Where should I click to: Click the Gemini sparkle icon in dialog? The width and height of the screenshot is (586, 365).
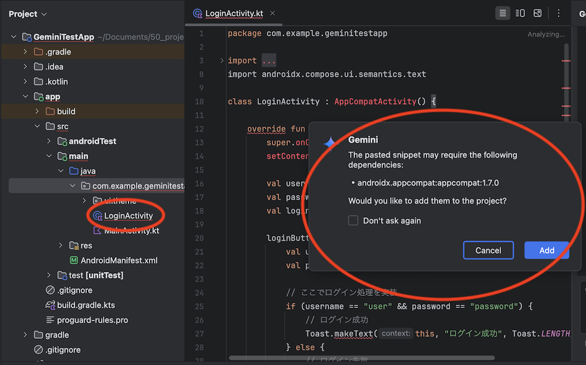click(x=331, y=143)
